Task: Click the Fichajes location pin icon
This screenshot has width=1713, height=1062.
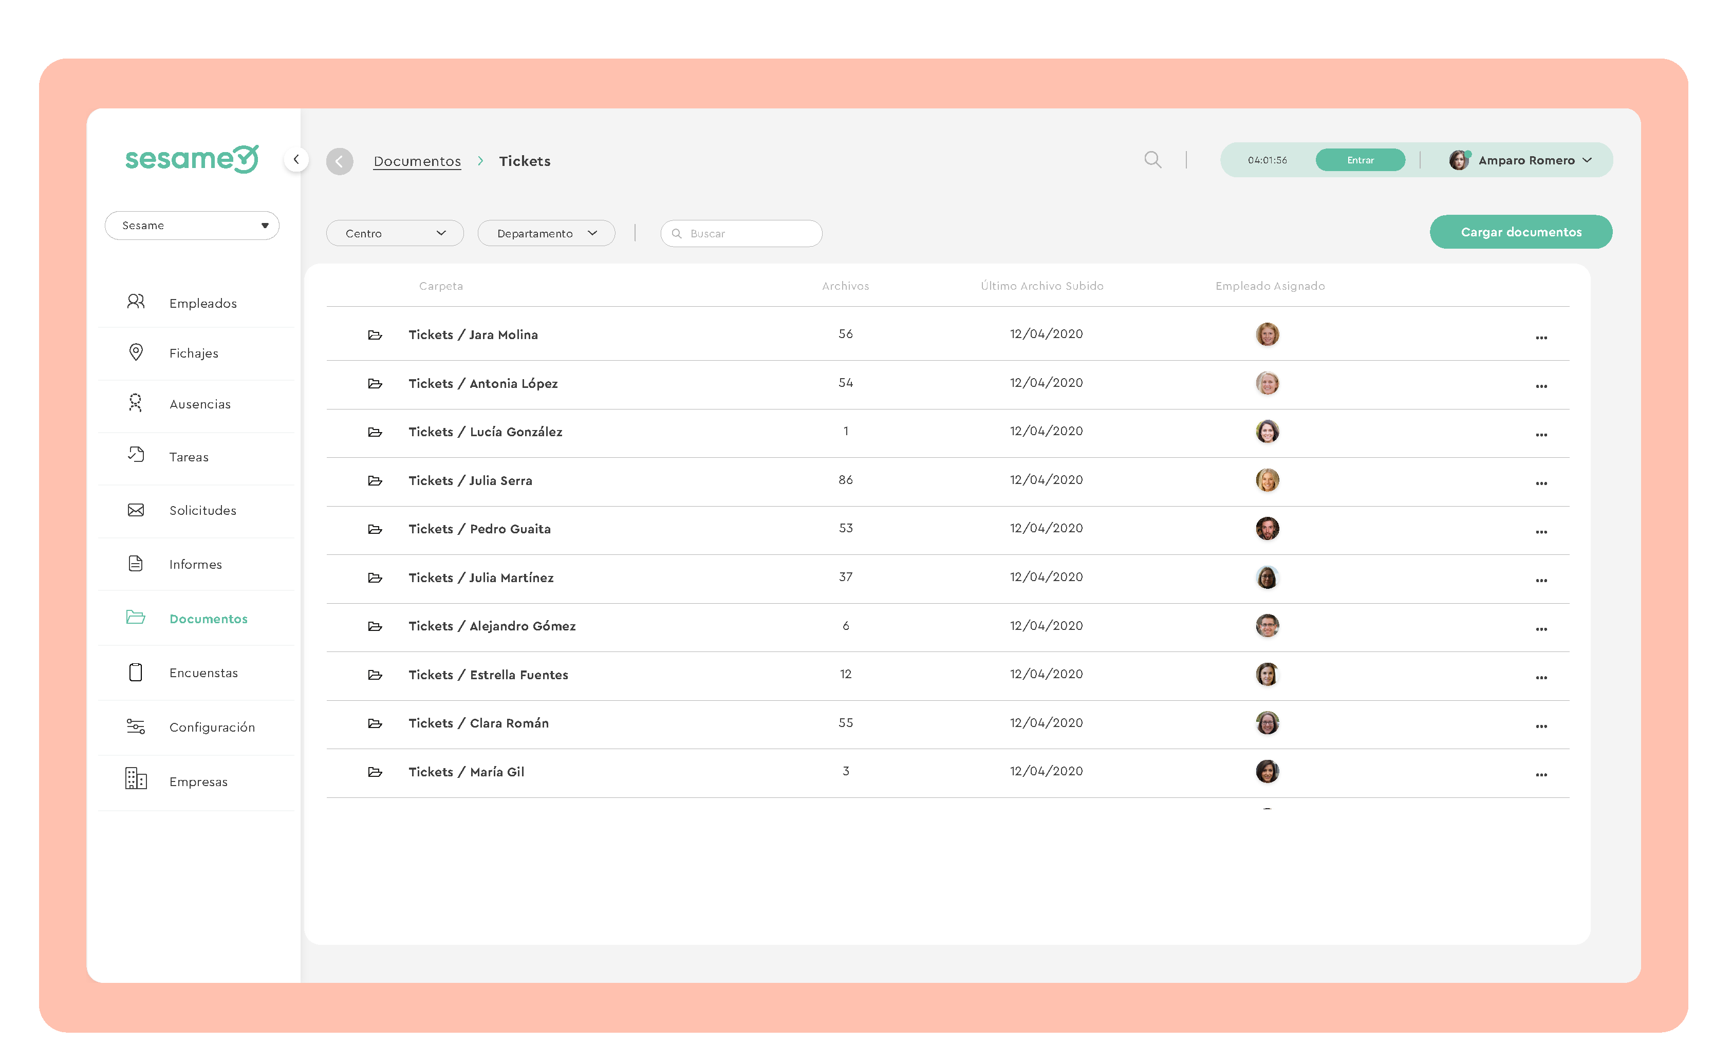Action: [136, 352]
